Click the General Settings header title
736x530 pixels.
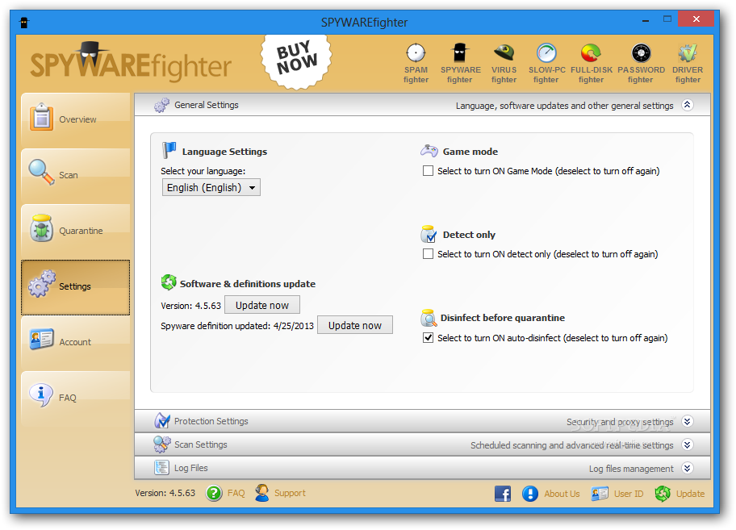[207, 105]
